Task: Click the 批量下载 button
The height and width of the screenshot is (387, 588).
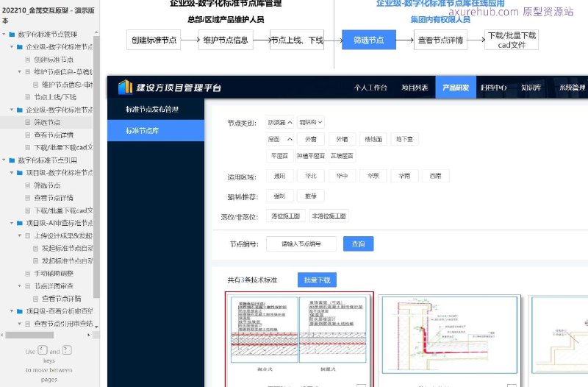Action: click(x=317, y=280)
